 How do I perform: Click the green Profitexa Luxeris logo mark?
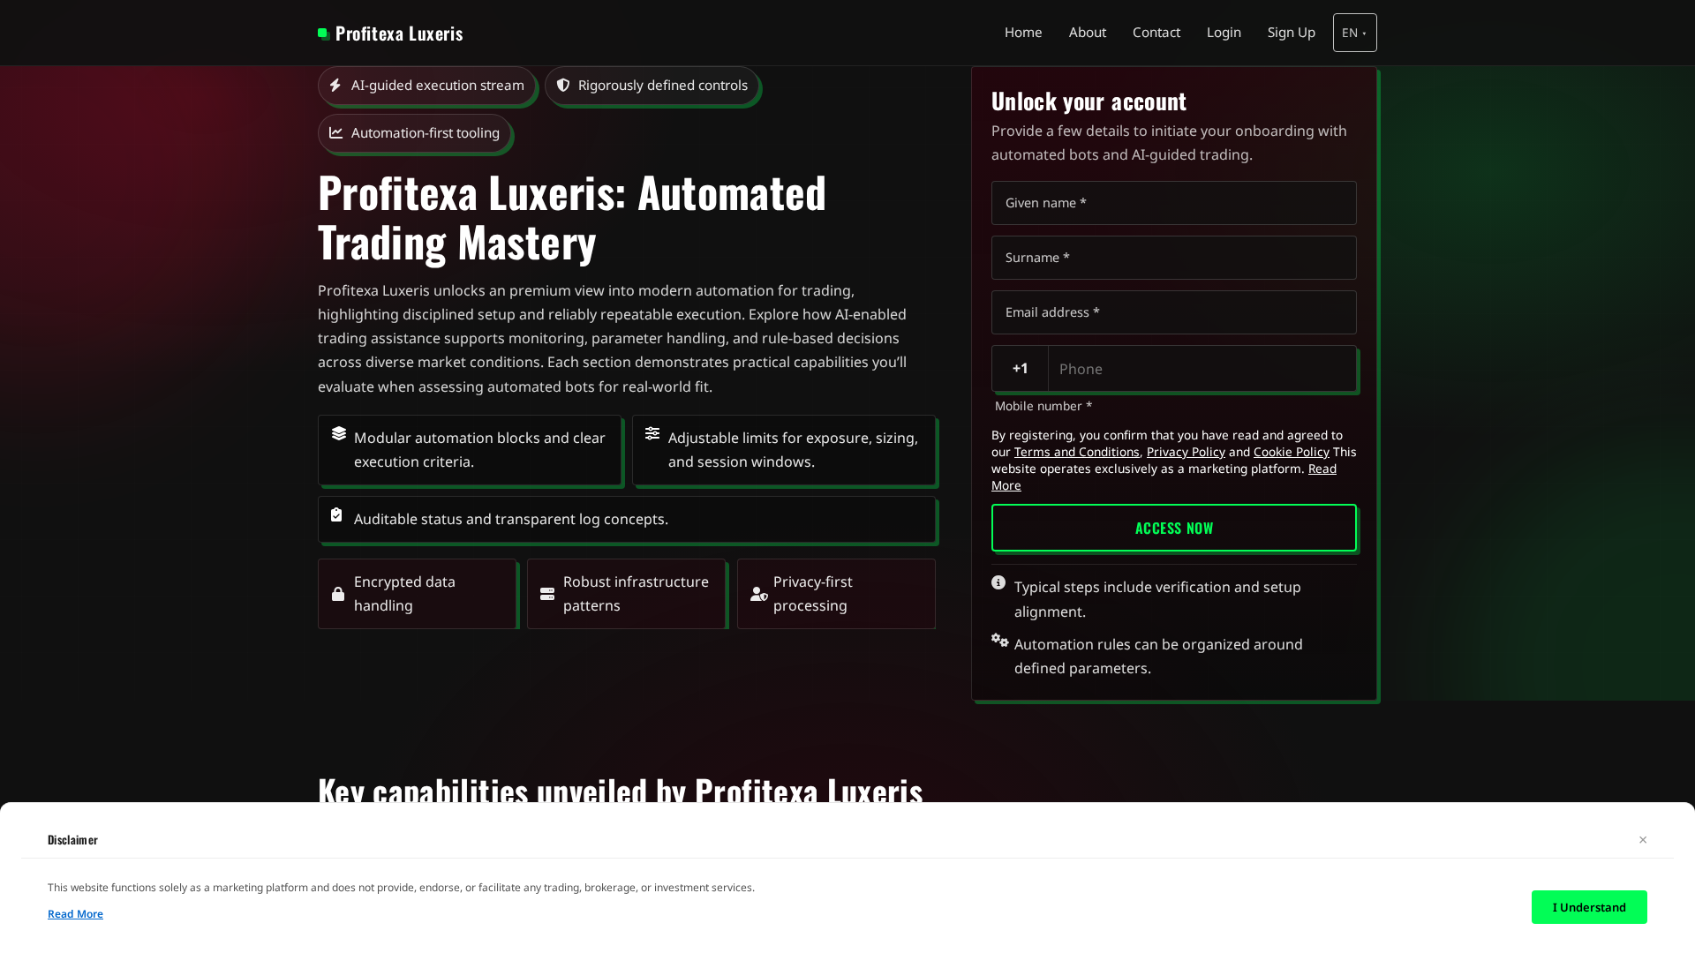click(x=321, y=33)
